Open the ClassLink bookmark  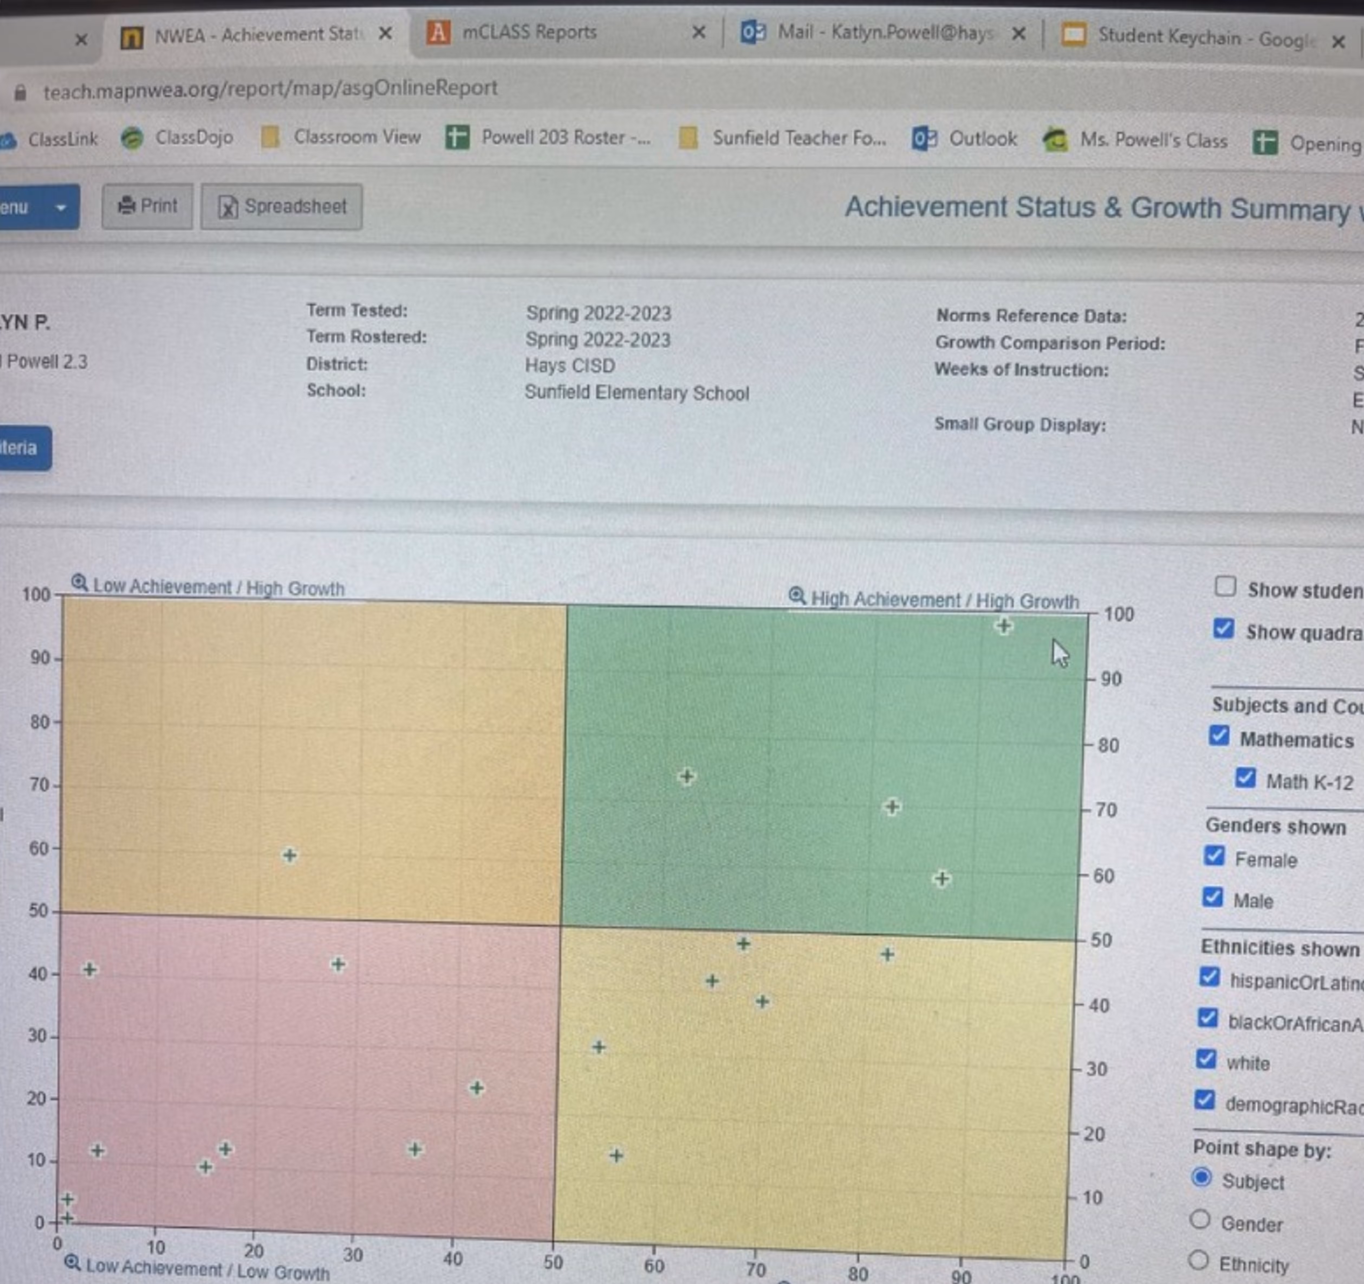coord(63,137)
